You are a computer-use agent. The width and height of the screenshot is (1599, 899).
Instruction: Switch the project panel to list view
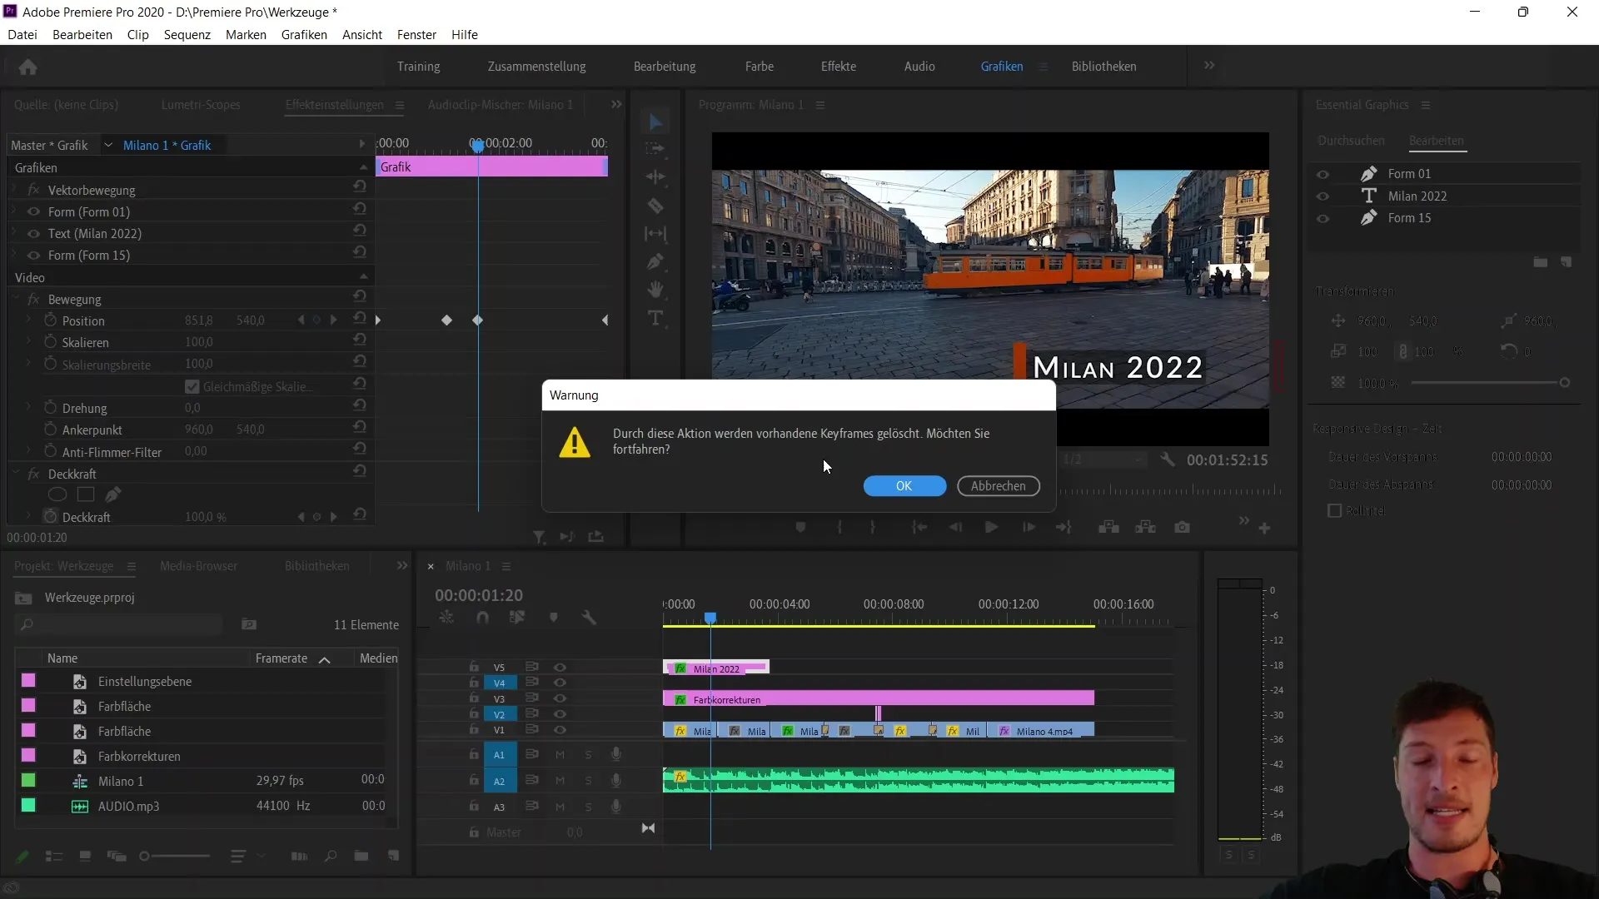54,856
